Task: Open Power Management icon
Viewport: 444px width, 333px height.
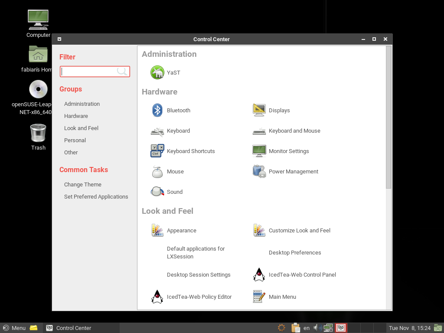Action: point(259,171)
